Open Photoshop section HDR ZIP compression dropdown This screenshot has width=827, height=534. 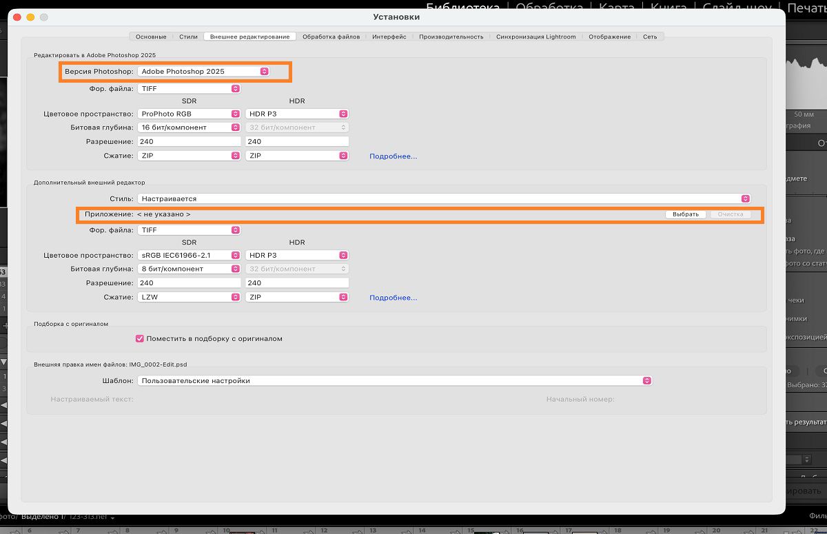(297, 156)
